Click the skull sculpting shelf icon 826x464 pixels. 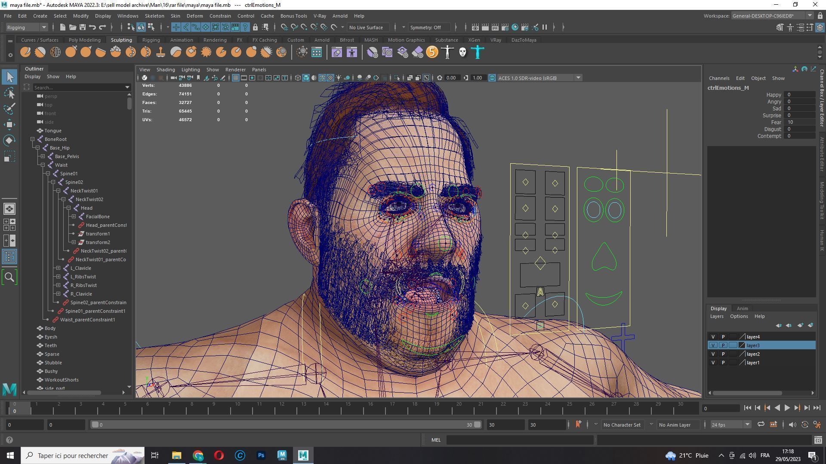click(462, 52)
